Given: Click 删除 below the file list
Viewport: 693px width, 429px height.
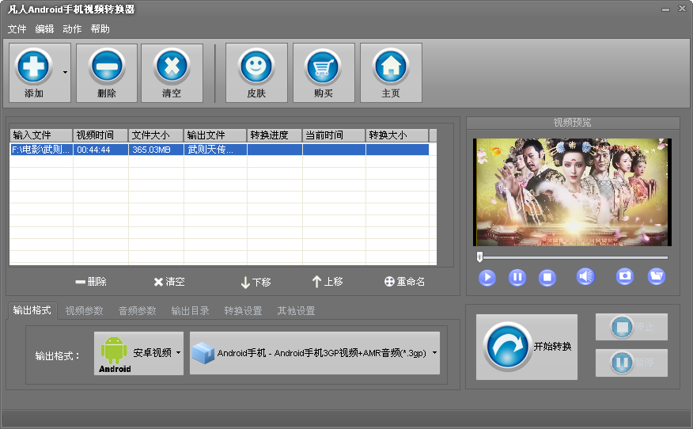Looking at the screenshot, I should [x=91, y=282].
